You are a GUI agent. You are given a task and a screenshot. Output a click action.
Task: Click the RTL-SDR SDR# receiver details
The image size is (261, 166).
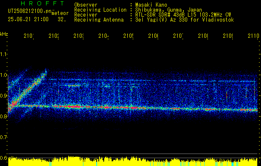click(x=183, y=15)
